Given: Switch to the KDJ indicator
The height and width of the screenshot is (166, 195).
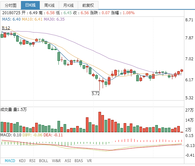Looking at the screenshot, I should point(22,161).
